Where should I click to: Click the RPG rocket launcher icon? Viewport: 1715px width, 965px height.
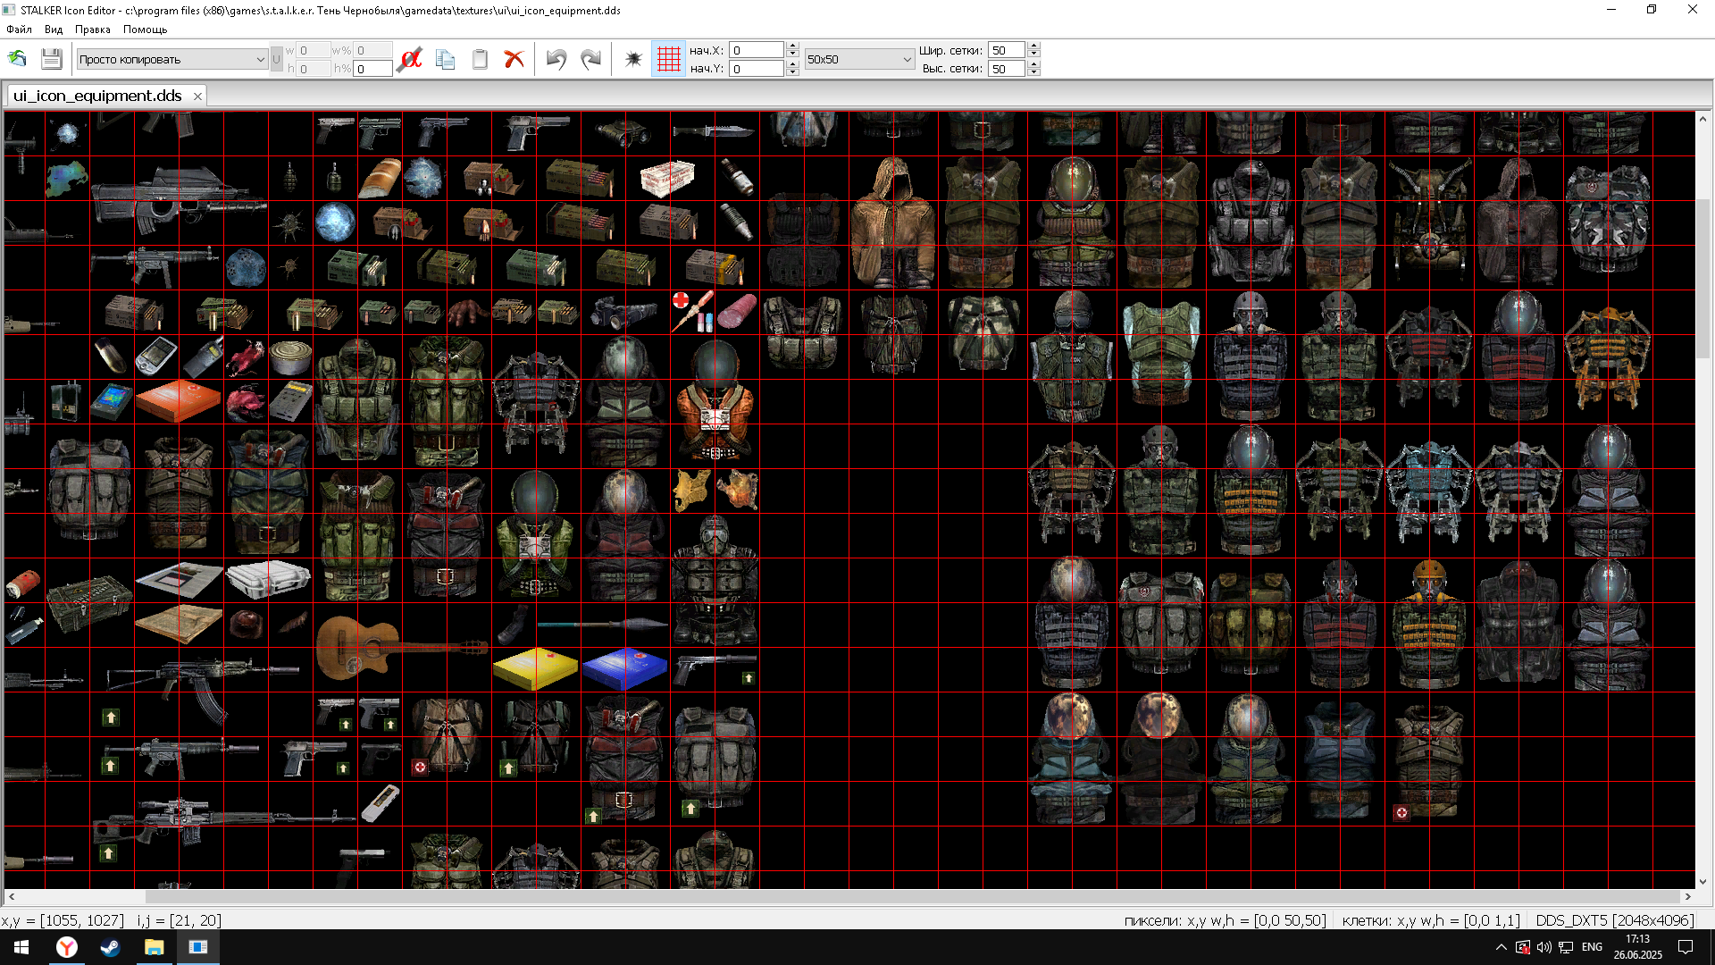tap(602, 624)
